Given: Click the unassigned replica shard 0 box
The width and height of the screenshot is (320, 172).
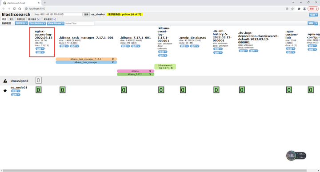Looking at the screenshot, I should click(38, 80).
